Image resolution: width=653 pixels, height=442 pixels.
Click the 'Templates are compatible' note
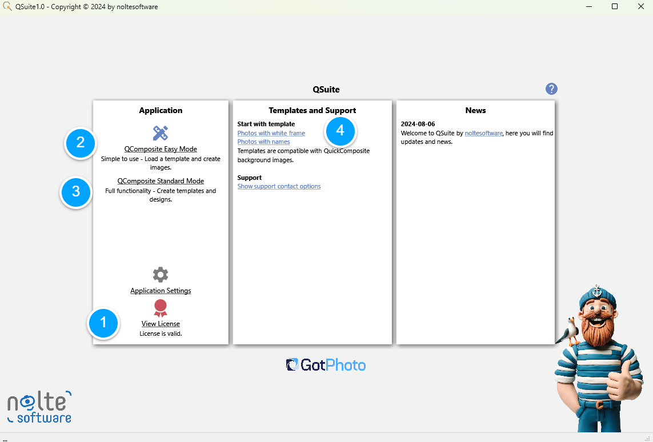tap(303, 155)
